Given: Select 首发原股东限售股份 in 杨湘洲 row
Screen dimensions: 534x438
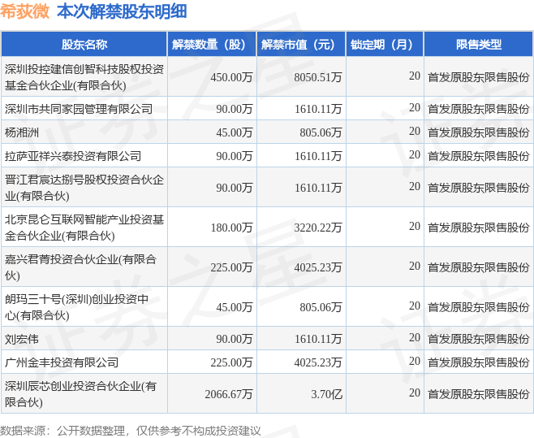Looking at the screenshot, I should pyautogui.click(x=479, y=132).
